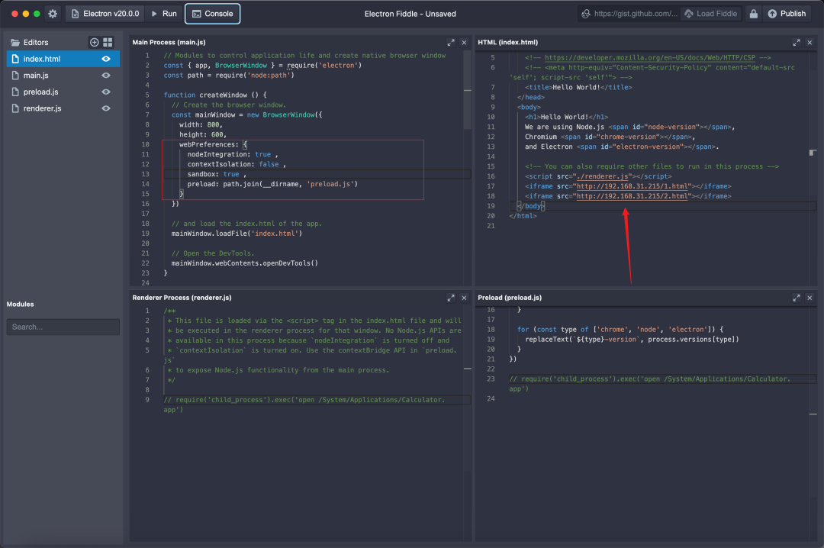
Task: Click the developer.mozilla.org CSP link
Action: click(x=649, y=57)
